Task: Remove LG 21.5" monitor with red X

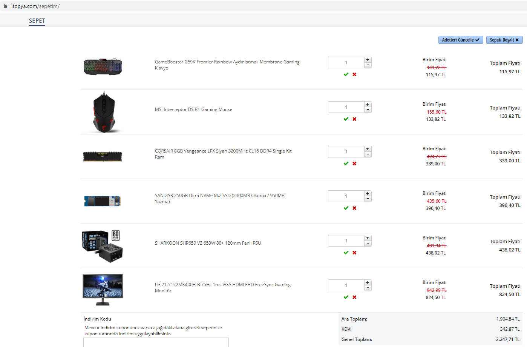Action: (354, 297)
